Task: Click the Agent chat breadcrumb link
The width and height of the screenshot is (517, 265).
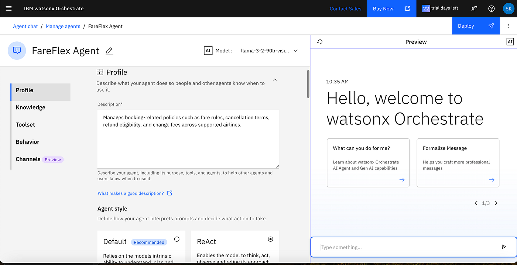Action: tap(25, 26)
